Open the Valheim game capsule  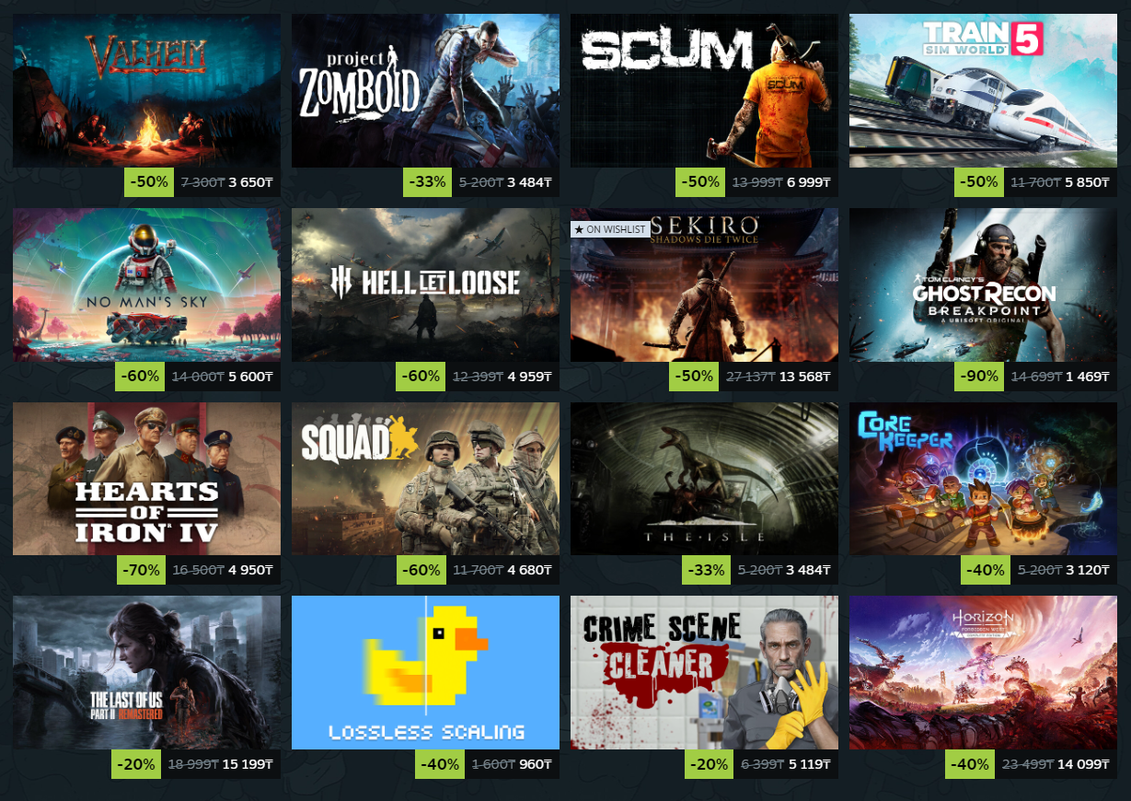pos(147,90)
